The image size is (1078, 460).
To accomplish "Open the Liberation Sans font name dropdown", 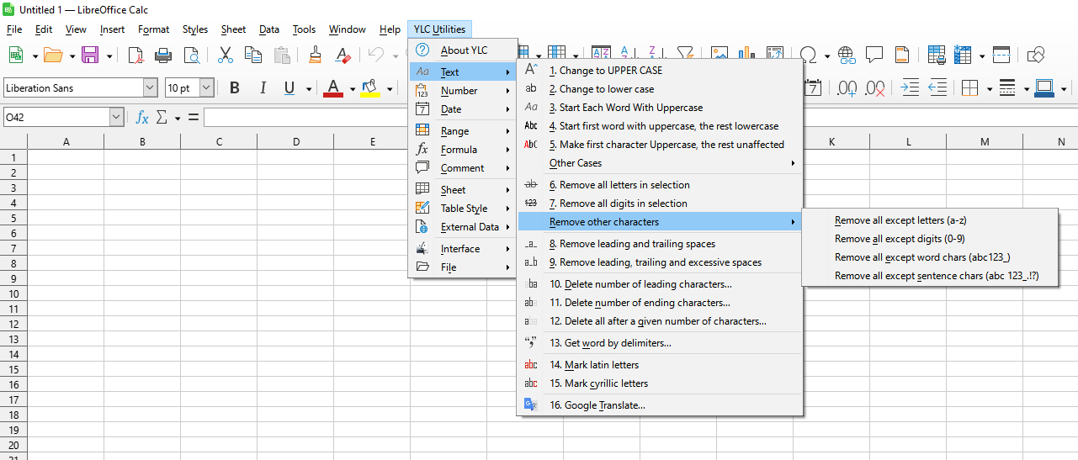I will (x=151, y=87).
